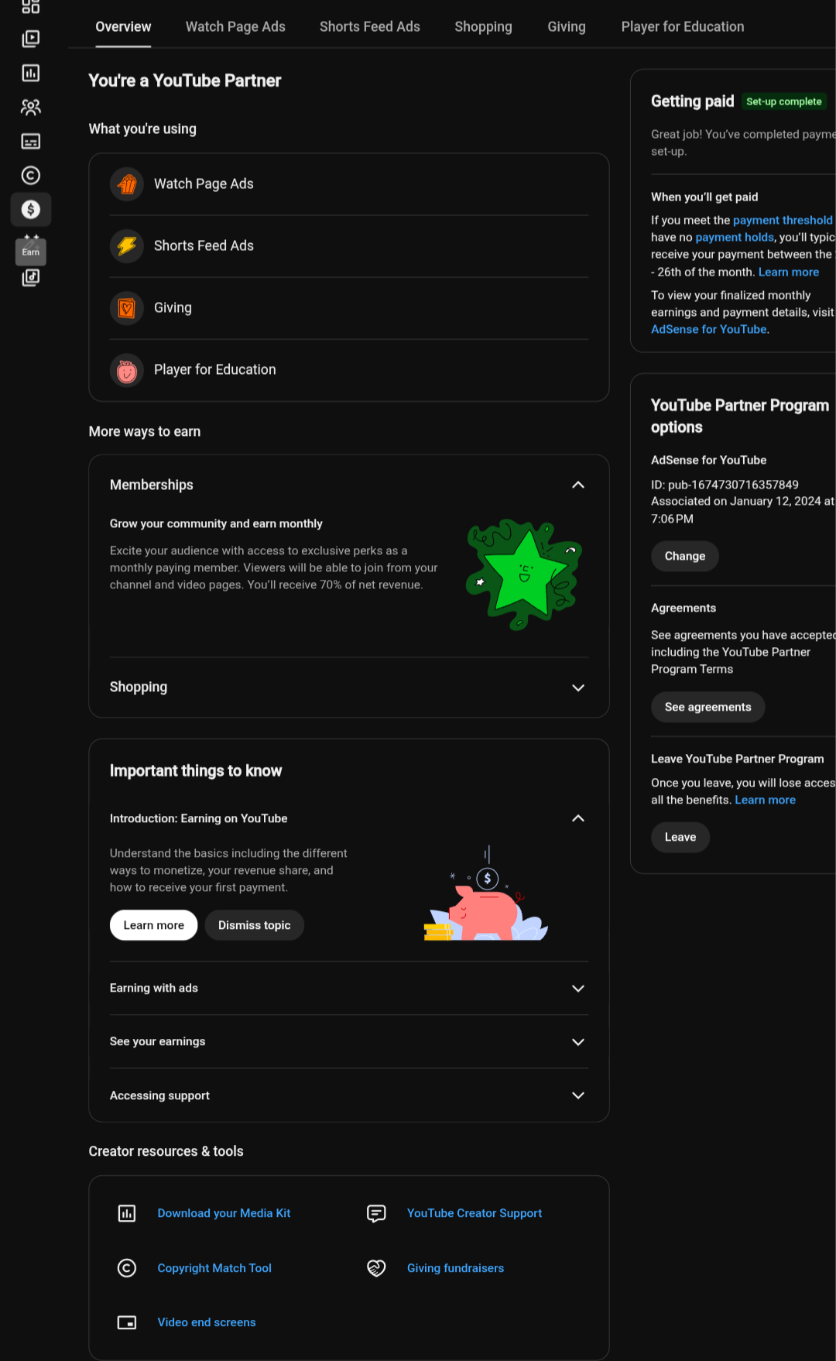
Task: Open Giving fundraisers link
Action: click(x=455, y=1268)
